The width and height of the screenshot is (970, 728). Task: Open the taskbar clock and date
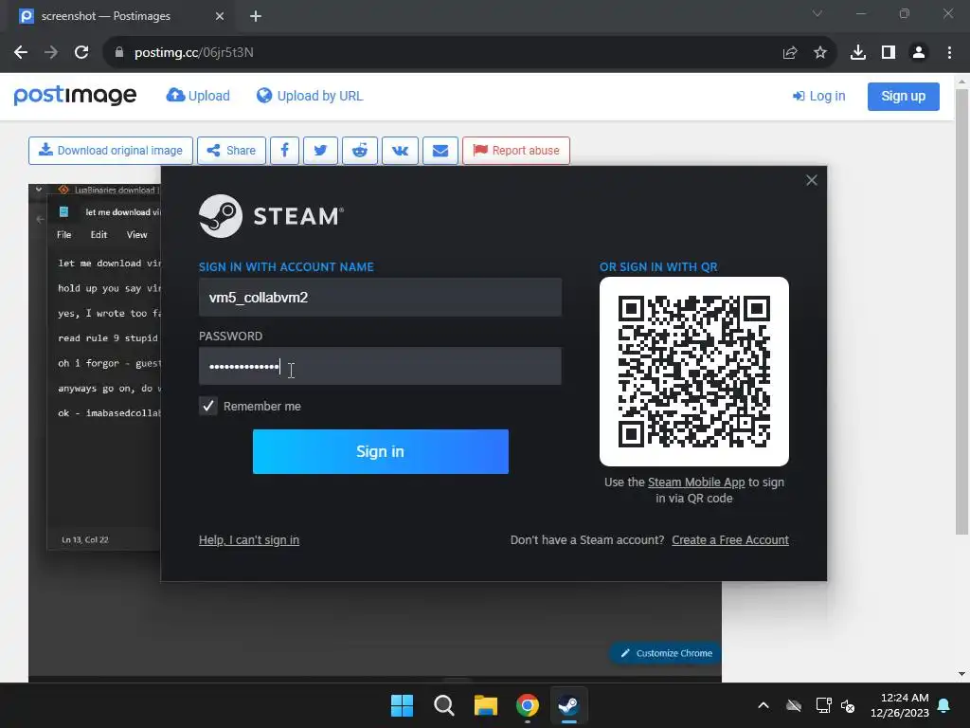point(900,705)
